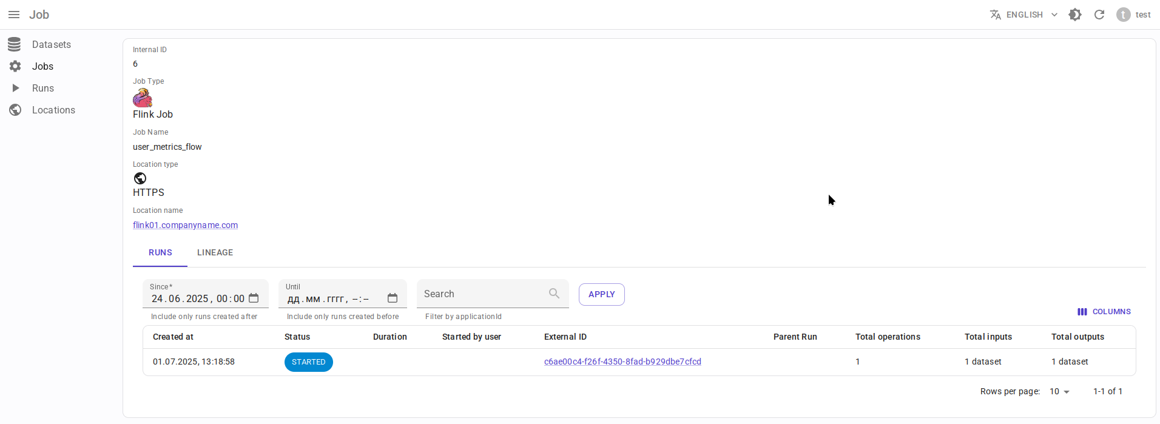This screenshot has width=1160, height=424.
Task: Expand the rows per page dropdown
Action: click(1059, 392)
